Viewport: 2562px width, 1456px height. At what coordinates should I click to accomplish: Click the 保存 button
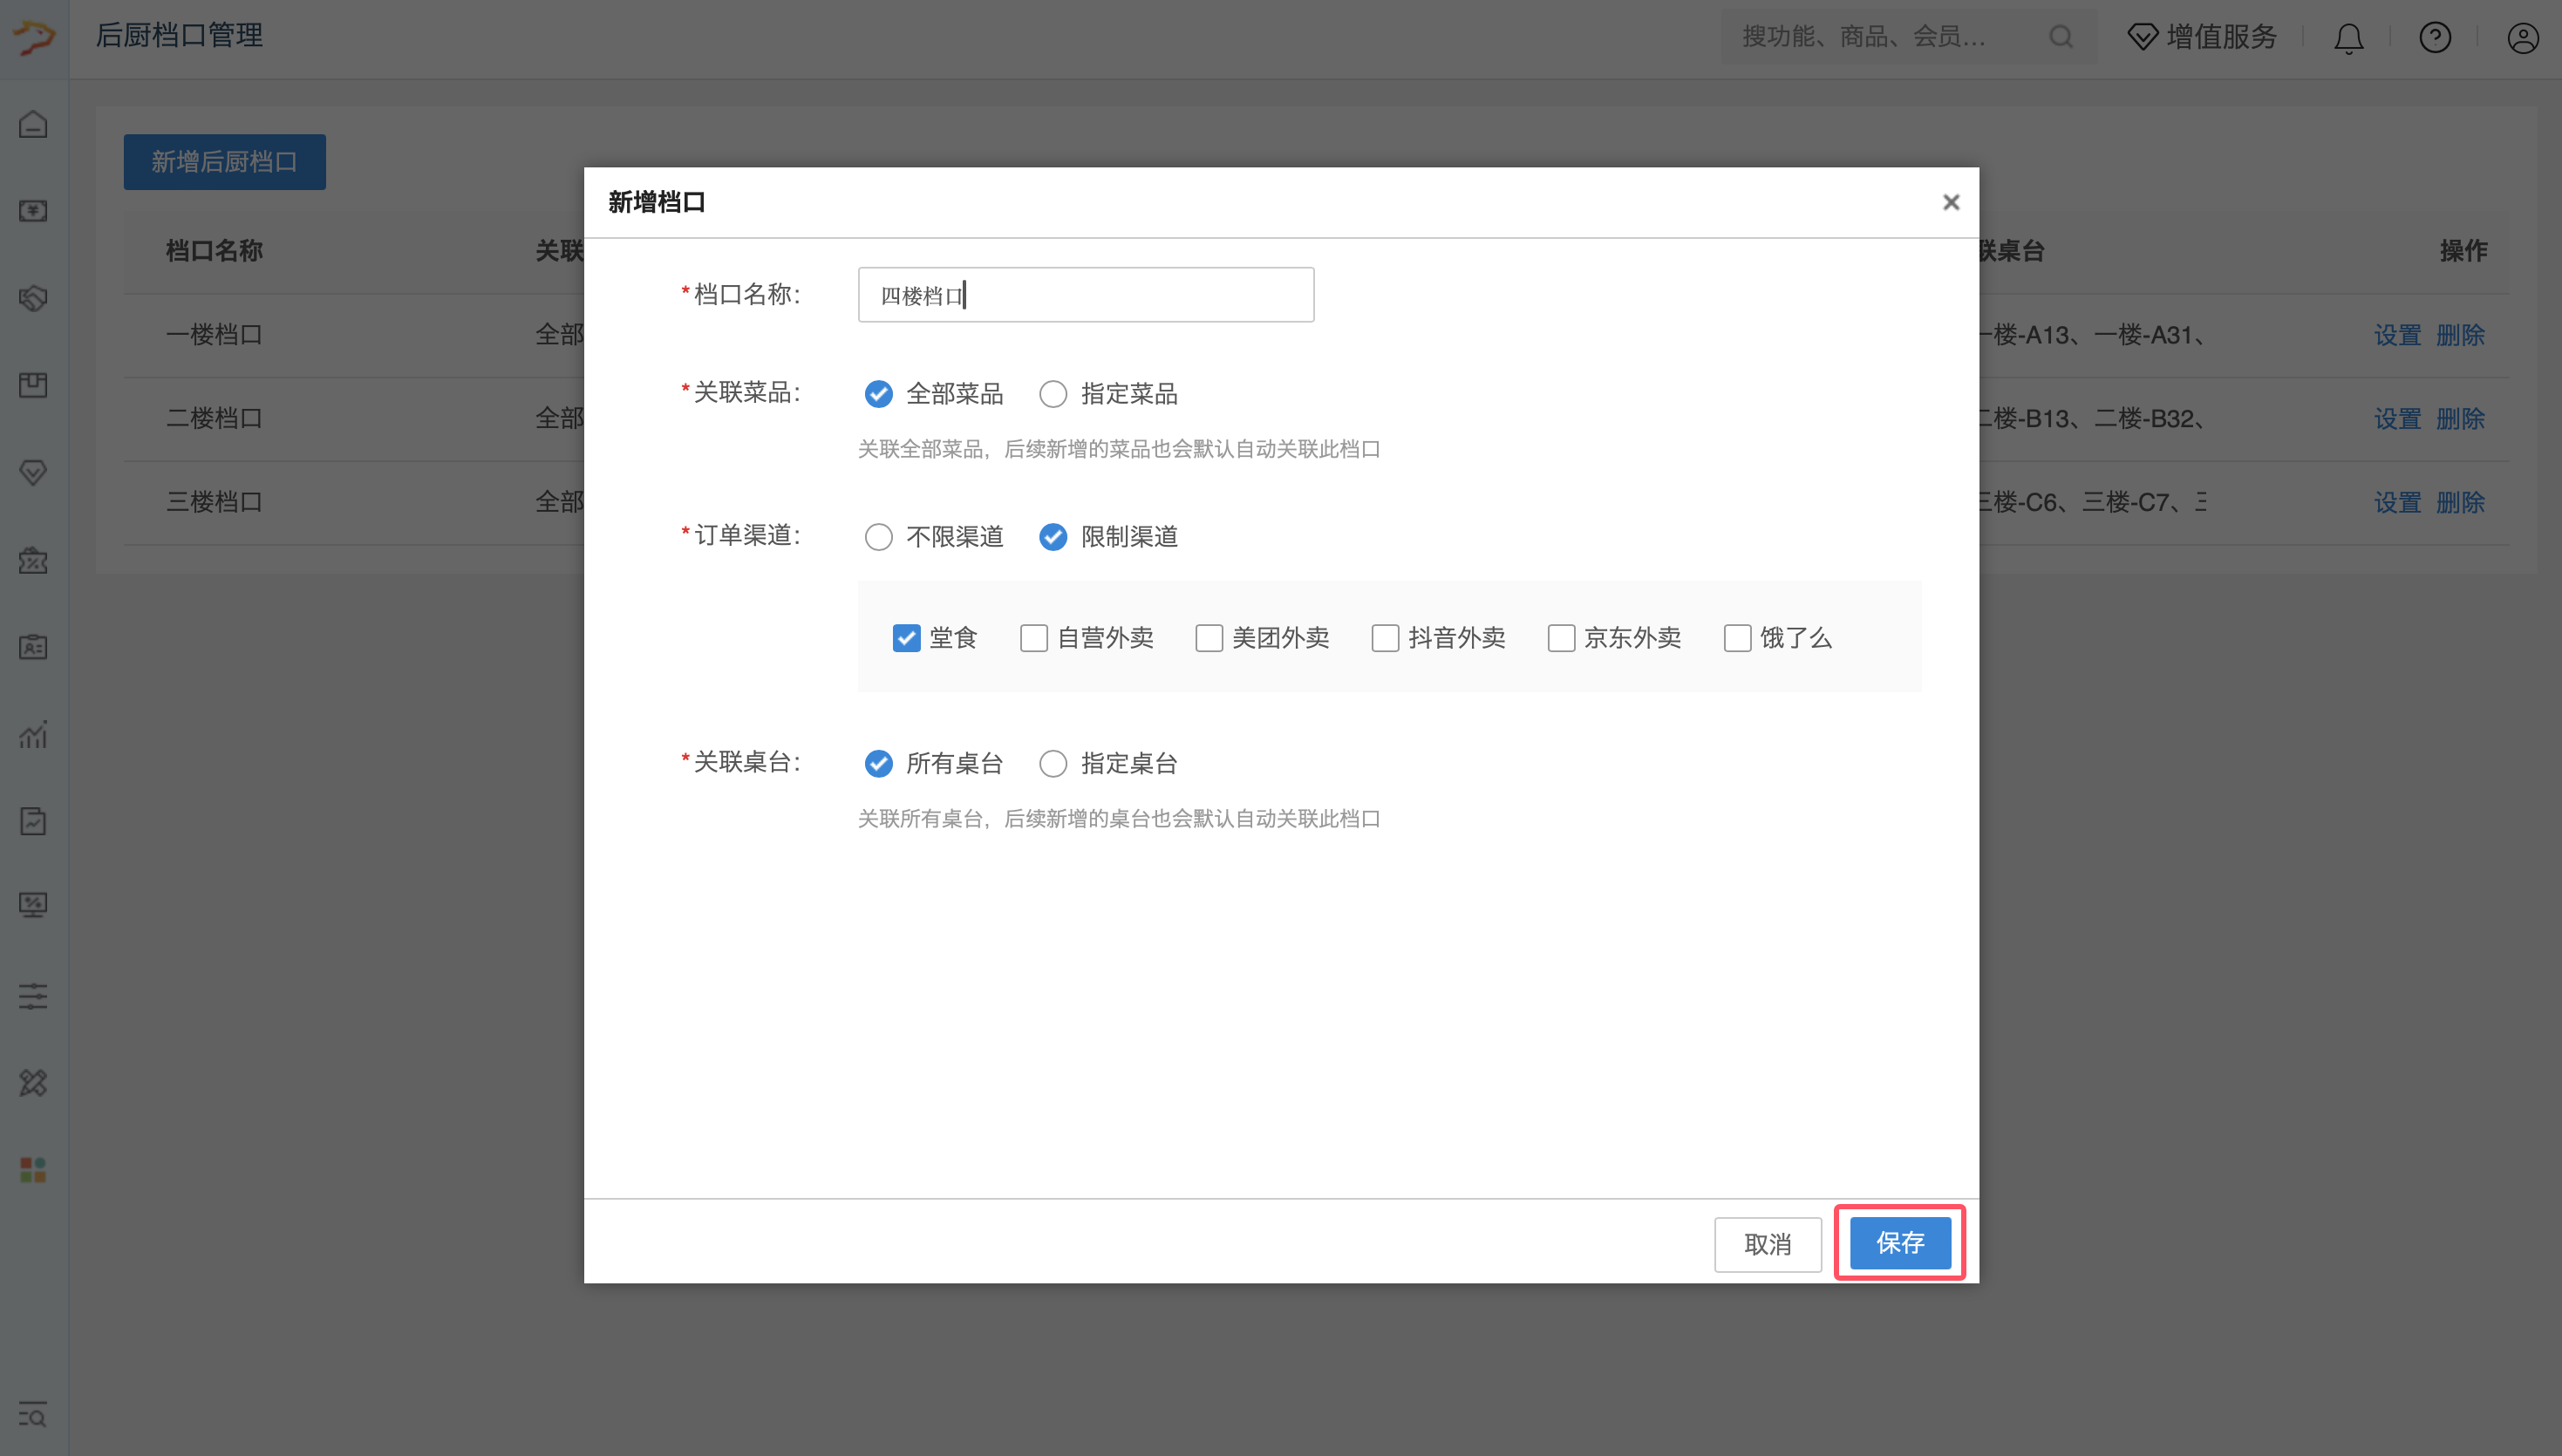1900,1243
